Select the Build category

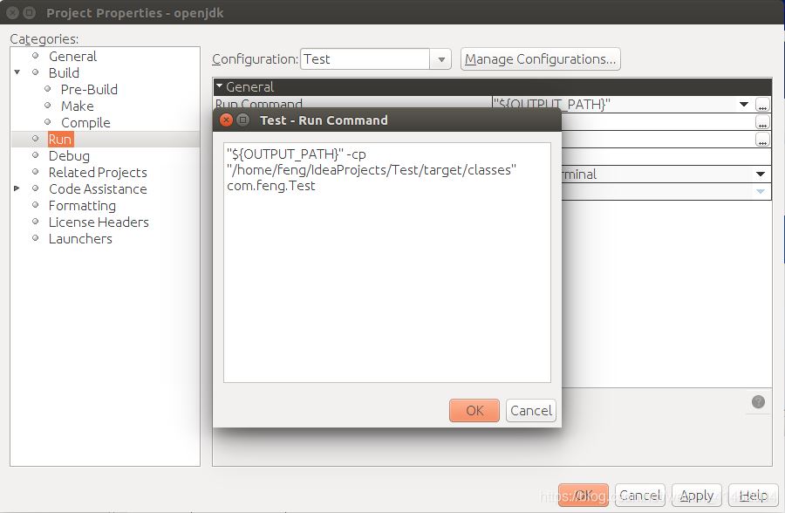coord(64,73)
